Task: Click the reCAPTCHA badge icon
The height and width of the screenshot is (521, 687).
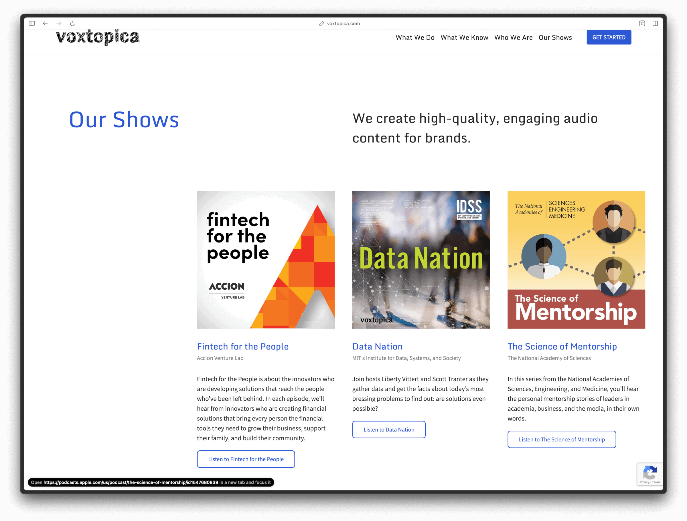Action: point(650,473)
